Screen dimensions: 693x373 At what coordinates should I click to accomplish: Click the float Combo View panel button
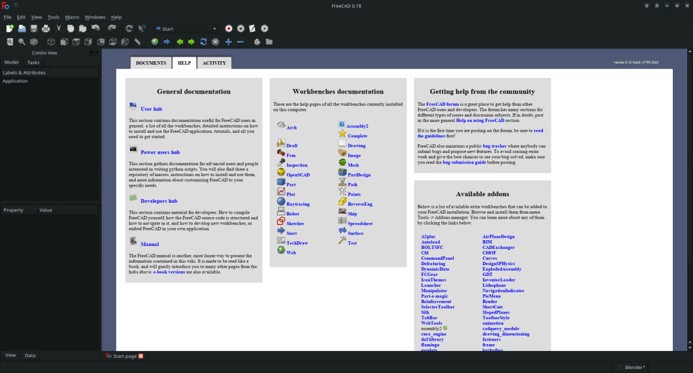[x=91, y=53]
